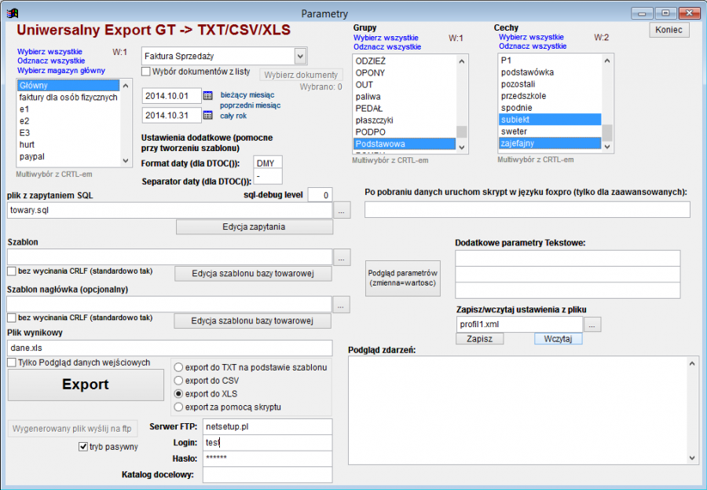Click the big Export button

click(x=86, y=385)
